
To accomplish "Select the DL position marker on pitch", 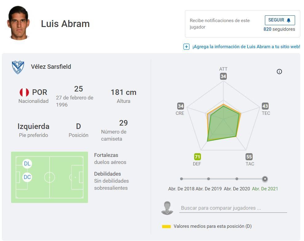I will point(27,164).
